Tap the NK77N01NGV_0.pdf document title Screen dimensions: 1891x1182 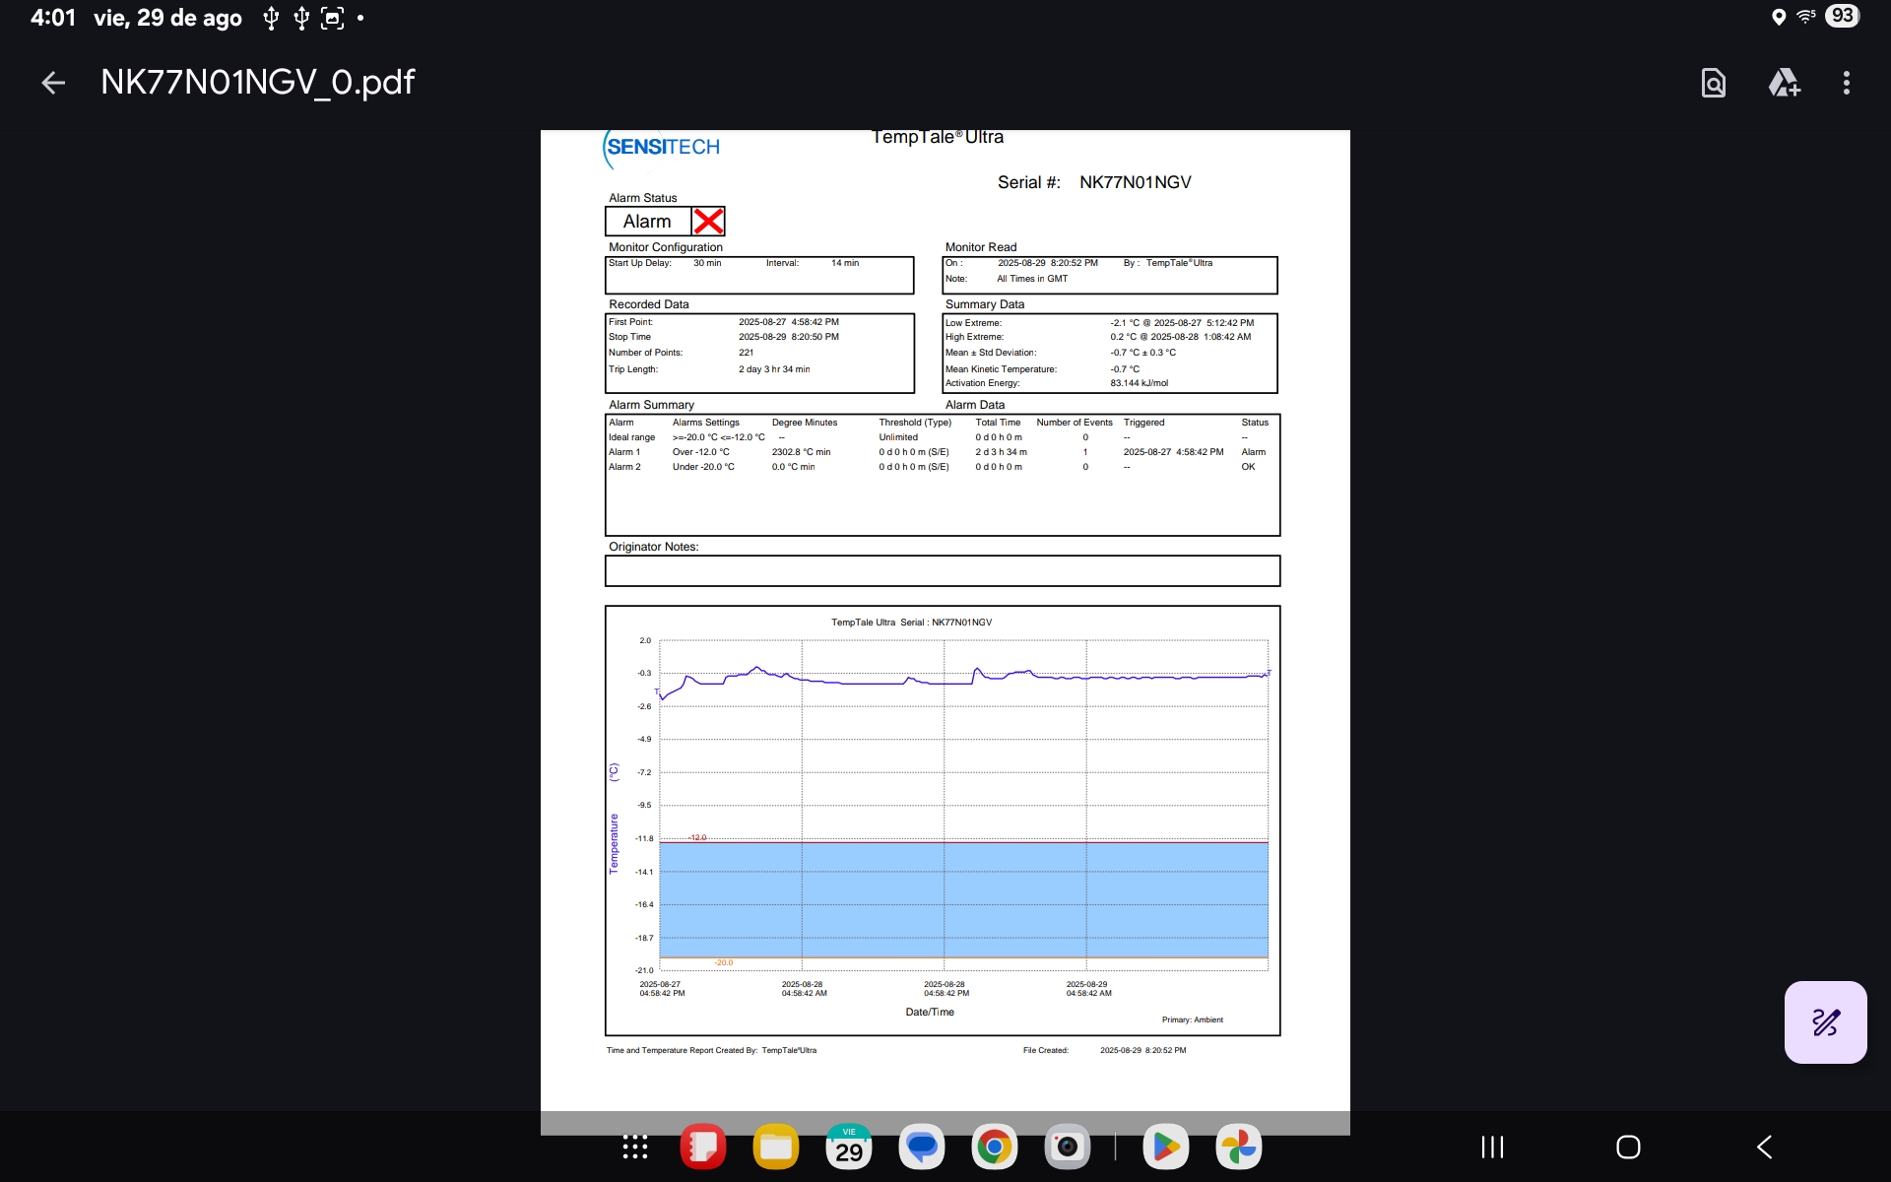tap(258, 83)
